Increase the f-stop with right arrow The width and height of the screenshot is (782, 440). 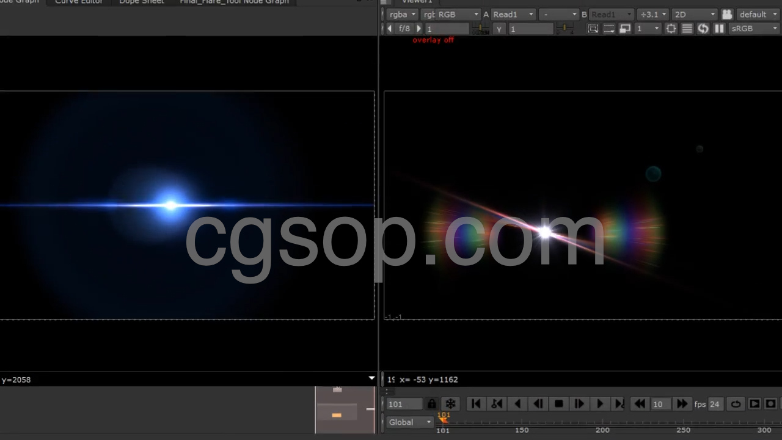[419, 29]
